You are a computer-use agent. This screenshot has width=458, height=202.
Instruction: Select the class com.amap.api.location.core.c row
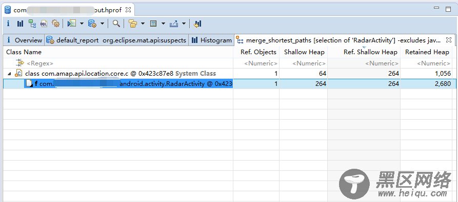[229, 73]
